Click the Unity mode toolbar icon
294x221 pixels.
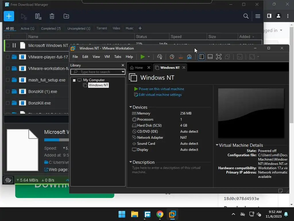(227, 57)
